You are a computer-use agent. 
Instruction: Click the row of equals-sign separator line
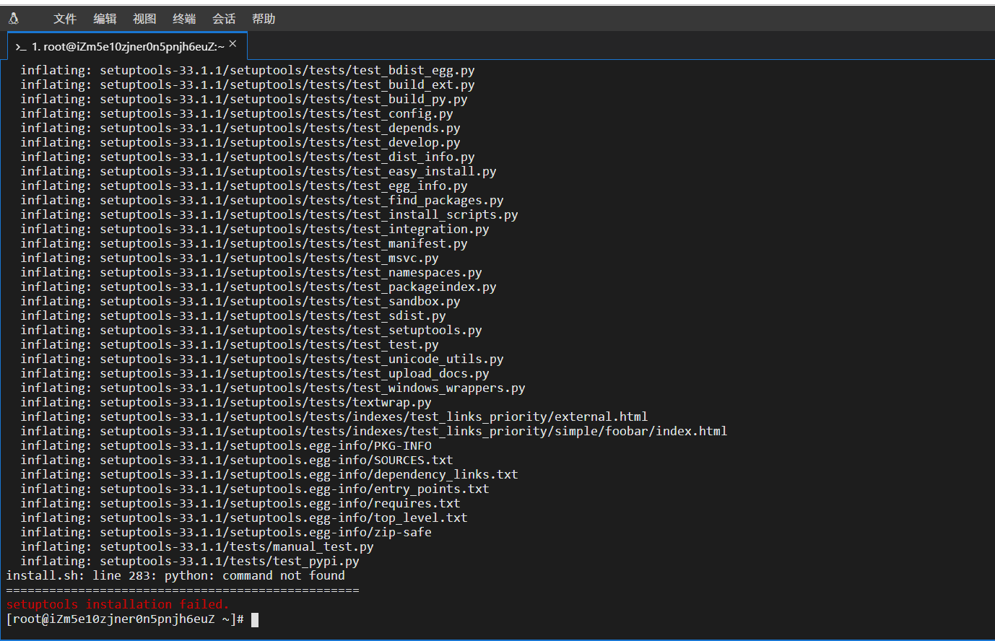tap(182, 590)
